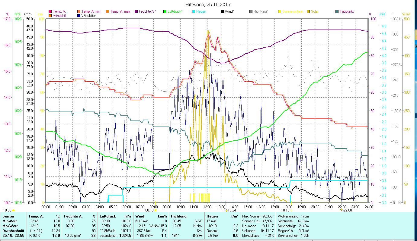Click the Vollmond 04.11.17 entry
The height and width of the screenshot is (241, 417).
pos(257,231)
